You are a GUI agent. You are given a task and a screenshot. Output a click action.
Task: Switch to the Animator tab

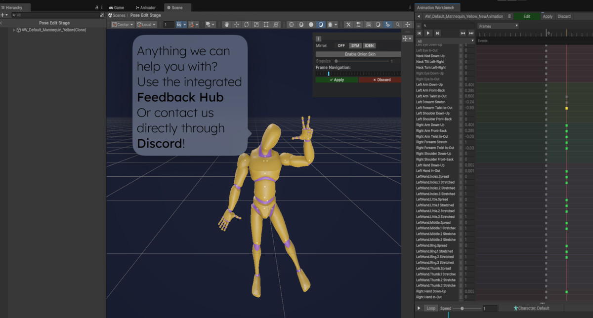pos(146,8)
